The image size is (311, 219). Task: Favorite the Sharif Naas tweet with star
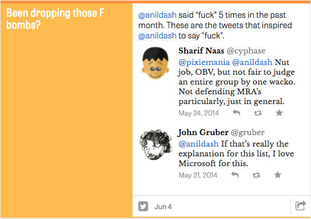[279, 113]
